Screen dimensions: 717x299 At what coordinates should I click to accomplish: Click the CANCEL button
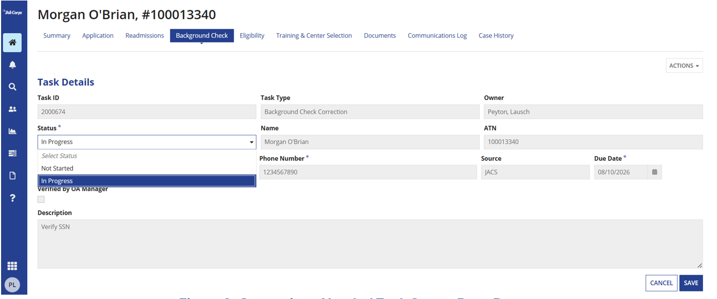point(661,283)
